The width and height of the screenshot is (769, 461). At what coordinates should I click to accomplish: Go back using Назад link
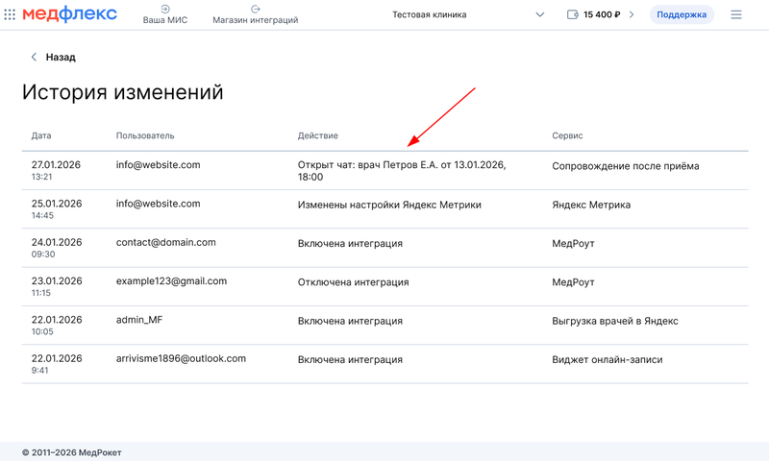[61, 57]
